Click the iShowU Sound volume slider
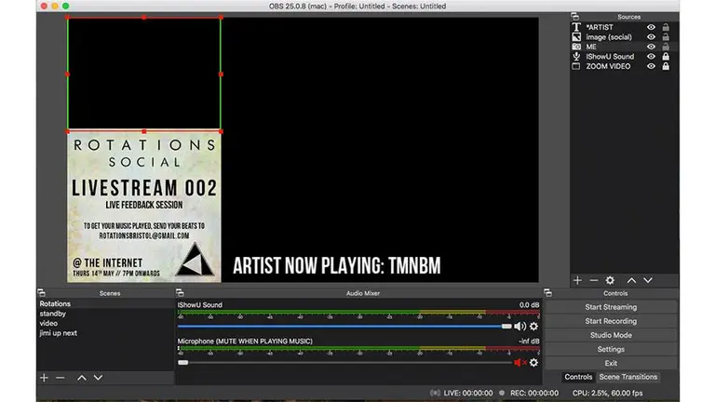 344,327
